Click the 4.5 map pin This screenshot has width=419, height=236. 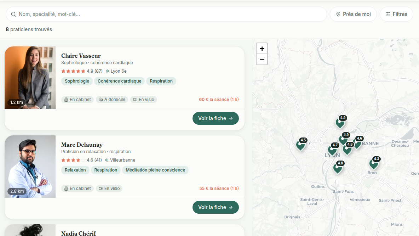[300, 145]
